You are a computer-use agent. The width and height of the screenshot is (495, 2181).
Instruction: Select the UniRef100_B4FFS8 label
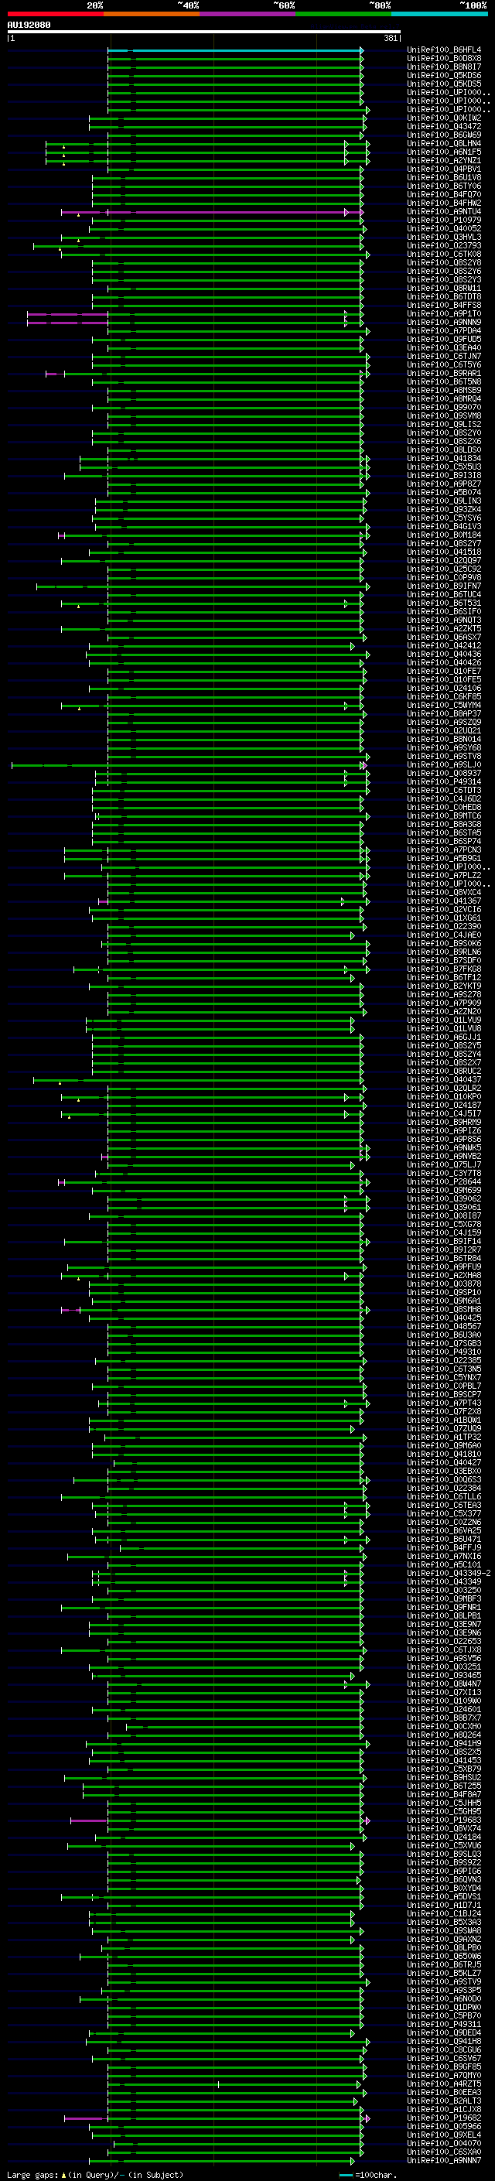(443, 306)
